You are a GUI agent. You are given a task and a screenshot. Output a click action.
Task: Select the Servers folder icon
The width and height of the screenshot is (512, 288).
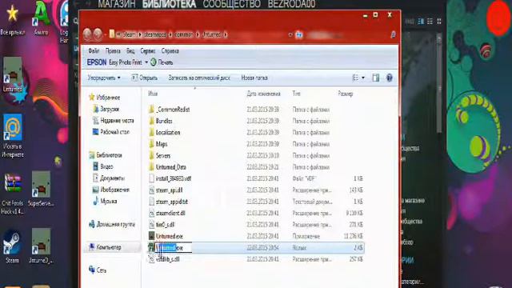[151, 155]
